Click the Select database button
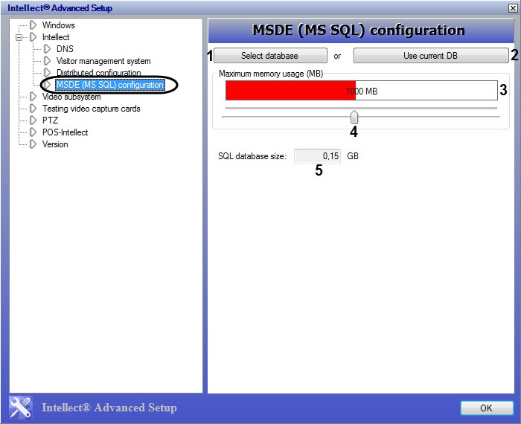 point(270,56)
